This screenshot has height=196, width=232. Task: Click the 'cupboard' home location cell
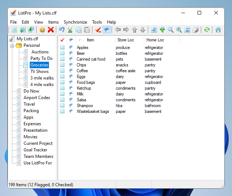[x=153, y=82]
